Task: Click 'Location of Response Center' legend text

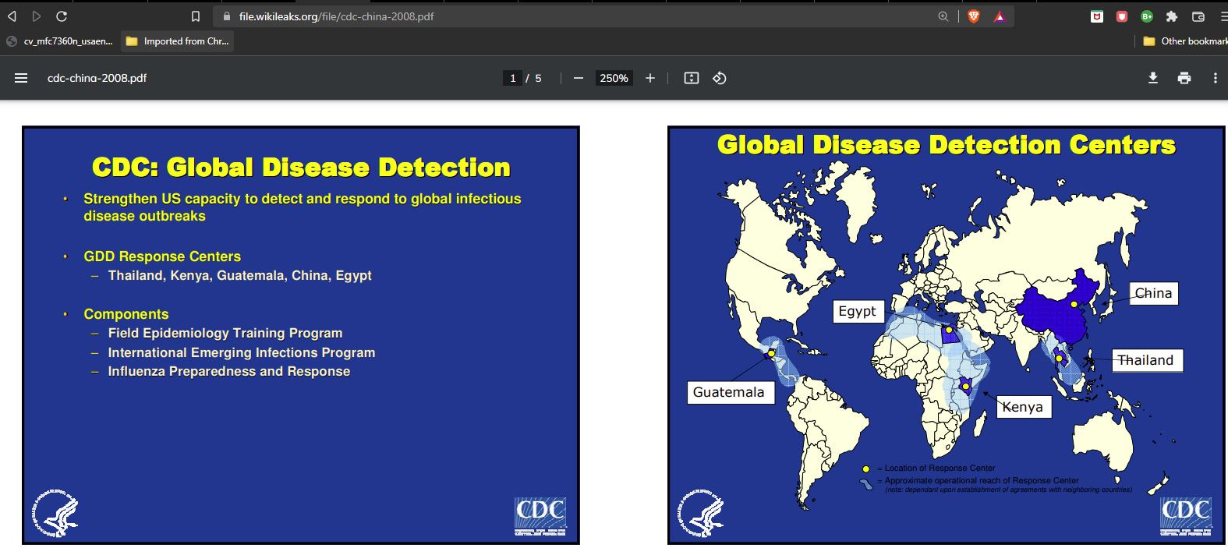Action: pos(940,468)
